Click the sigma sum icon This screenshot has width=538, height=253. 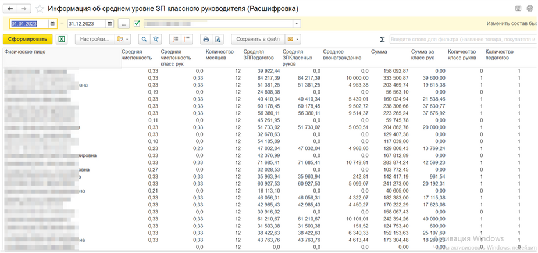pos(382,39)
